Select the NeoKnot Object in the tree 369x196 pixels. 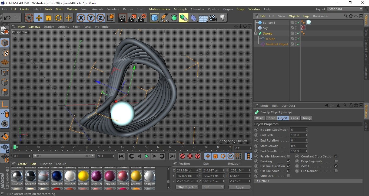click(x=277, y=44)
